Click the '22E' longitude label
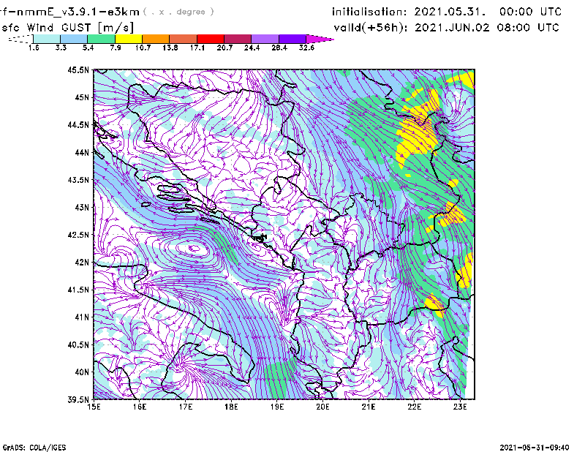585x452 pixels. 414,407
